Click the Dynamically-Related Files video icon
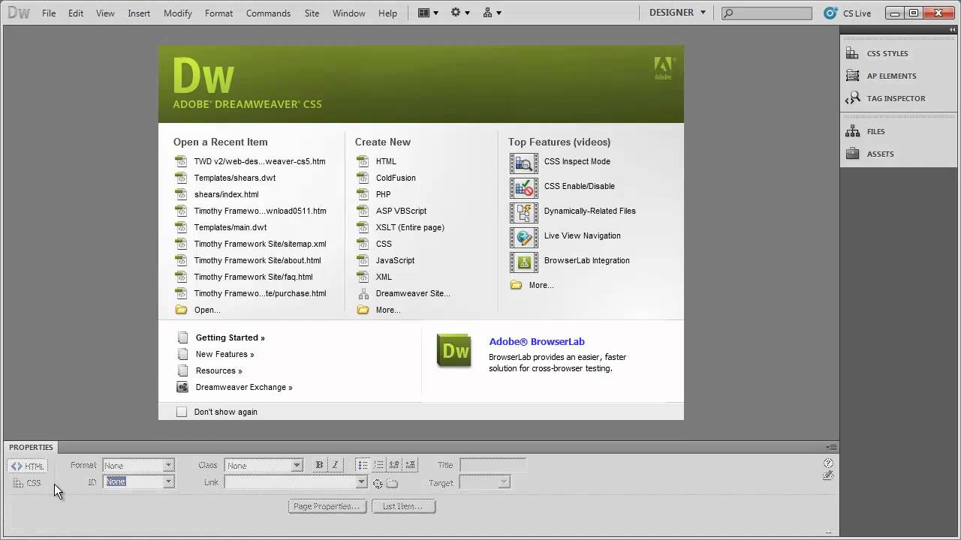 coord(524,211)
